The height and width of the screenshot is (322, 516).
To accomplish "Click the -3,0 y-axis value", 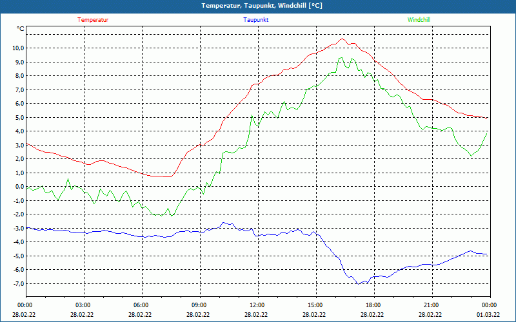I will point(19,228).
